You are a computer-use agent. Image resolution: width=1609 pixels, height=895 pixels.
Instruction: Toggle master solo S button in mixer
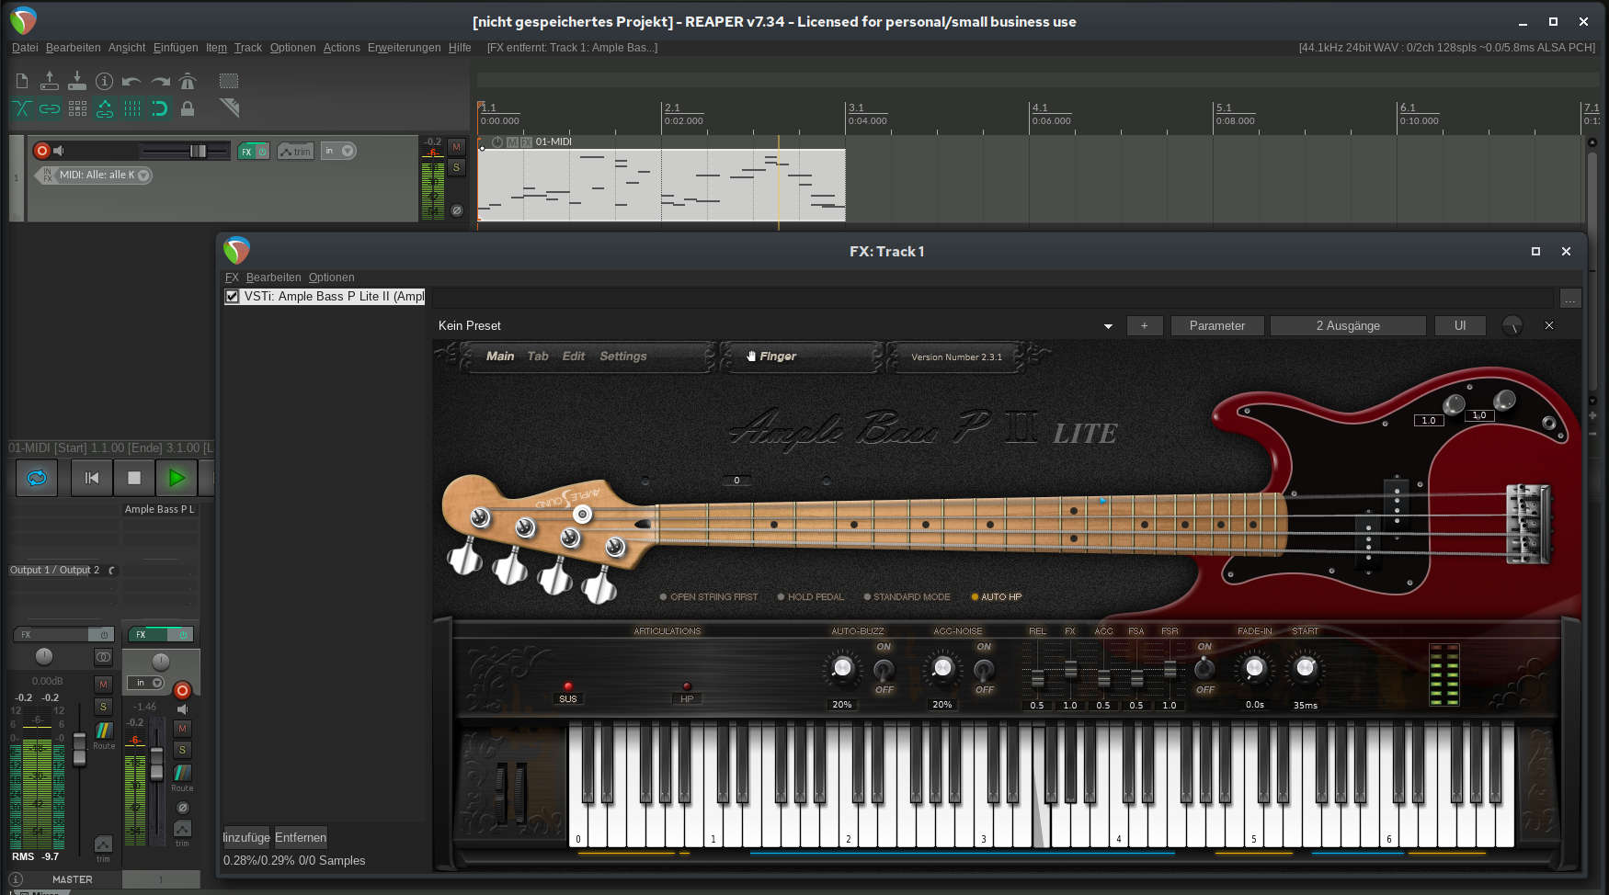click(103, 707)
